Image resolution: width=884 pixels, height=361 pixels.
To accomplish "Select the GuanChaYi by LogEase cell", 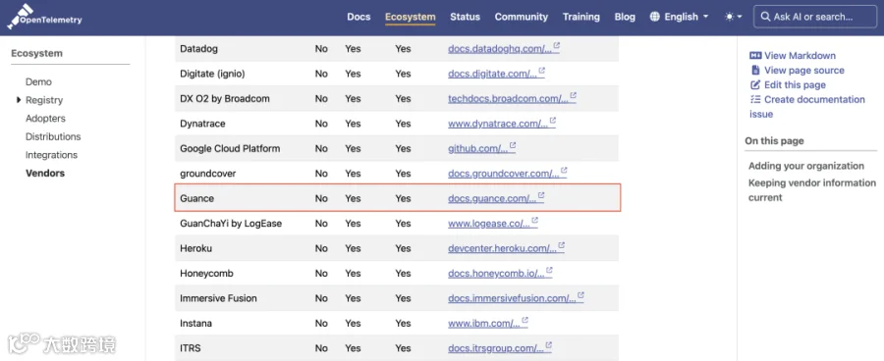I will pos(231,224).
